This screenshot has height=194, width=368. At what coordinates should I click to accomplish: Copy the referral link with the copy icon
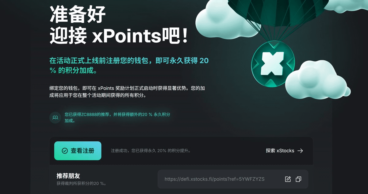298,179
